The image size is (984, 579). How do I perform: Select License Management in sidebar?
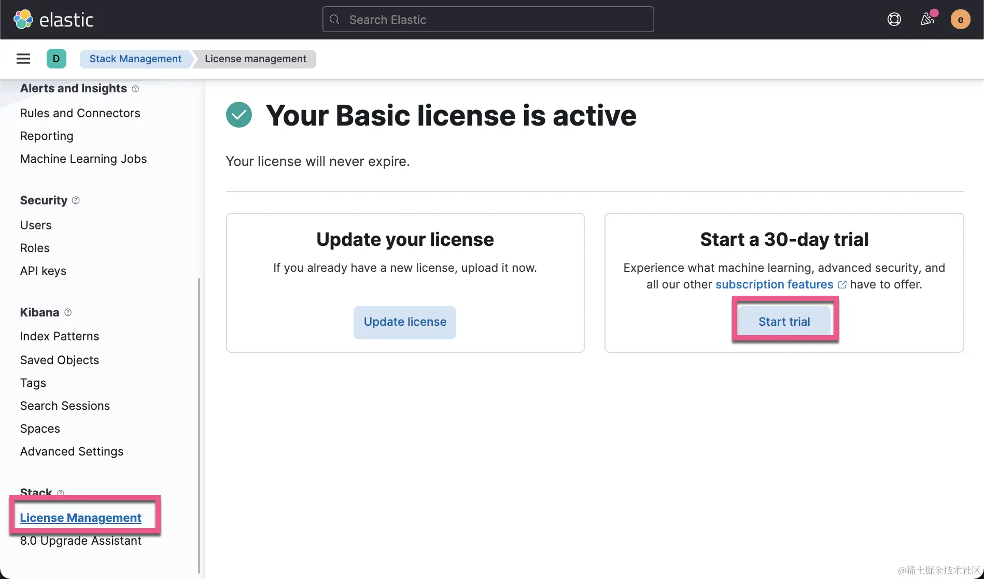(80, 518)
